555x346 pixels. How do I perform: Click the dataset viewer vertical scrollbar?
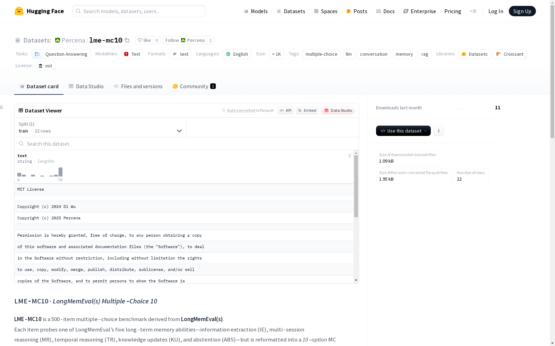pos(356,186)
